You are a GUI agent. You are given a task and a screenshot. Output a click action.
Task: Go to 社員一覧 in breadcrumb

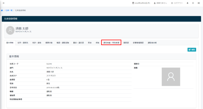pyautogui.click(x=9, y=10)
